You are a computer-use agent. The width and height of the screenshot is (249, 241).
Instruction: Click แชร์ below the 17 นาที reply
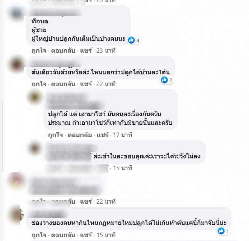(x=103, y=135)
